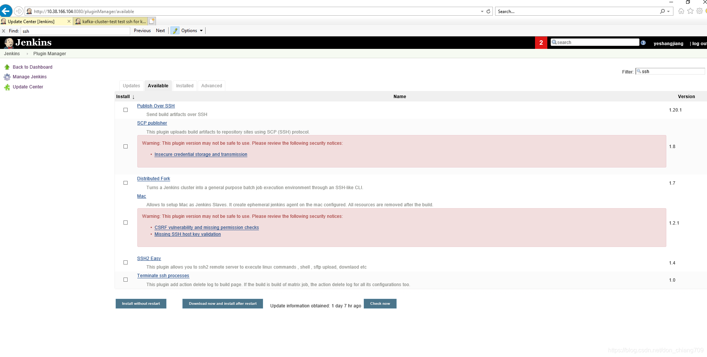707x357 pixels.
Task: Click Previous in the Find bar
Action: 142,31
